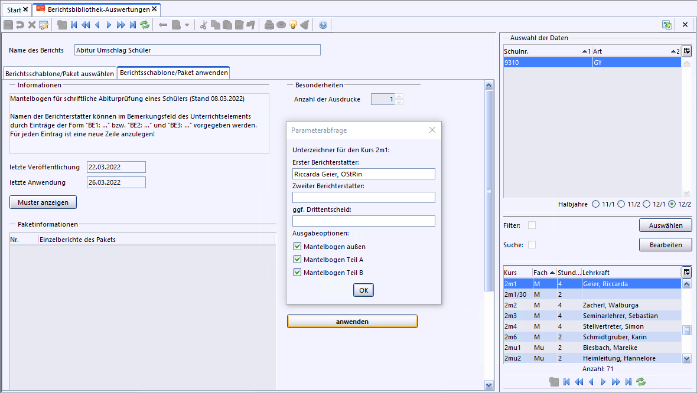Click the cut scissors icon
Viewport: 697px width, 393px height.
click(x=204, y=25)
